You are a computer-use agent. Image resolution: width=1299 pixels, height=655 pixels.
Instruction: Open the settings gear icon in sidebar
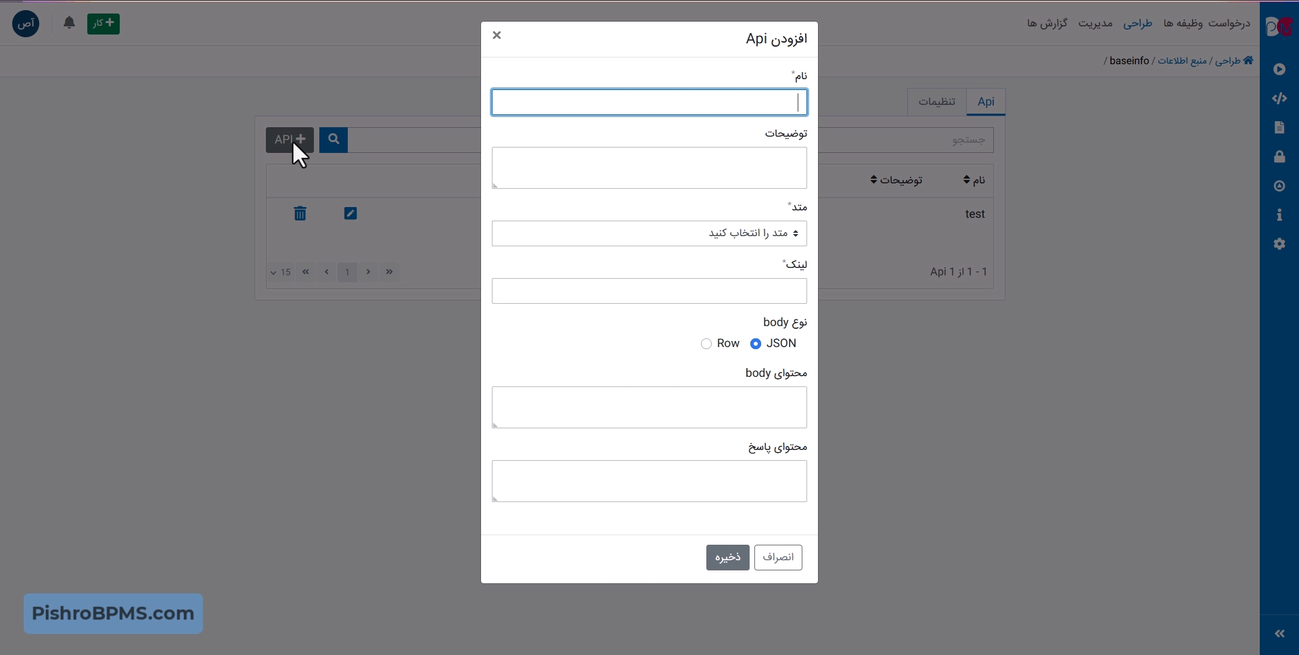[x=1279, y=244]
